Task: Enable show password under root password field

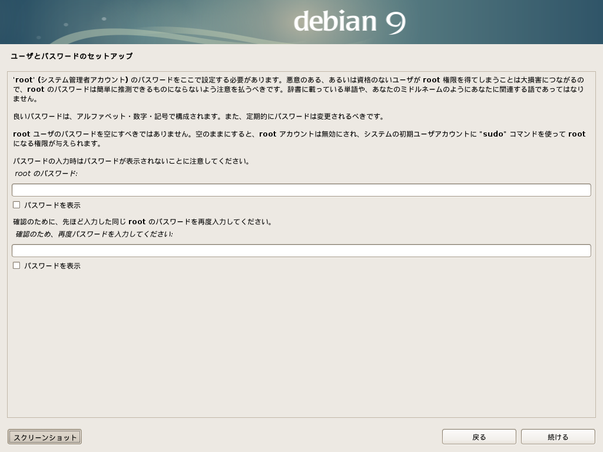Action: [x=16, y=205]
